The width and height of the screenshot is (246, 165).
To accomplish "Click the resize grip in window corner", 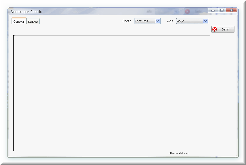I will pyautogui.click(x=236, y=156).
